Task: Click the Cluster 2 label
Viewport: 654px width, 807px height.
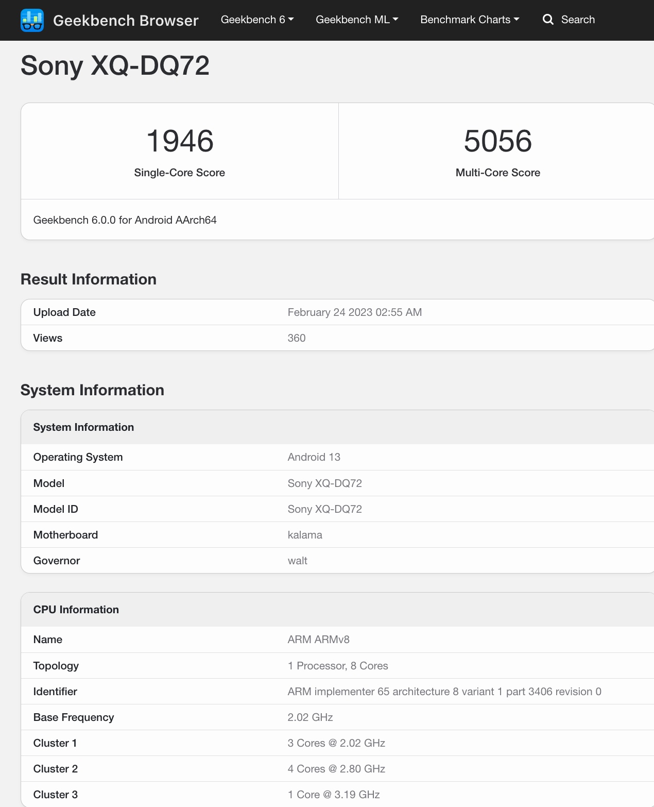Action: point(56,769)
